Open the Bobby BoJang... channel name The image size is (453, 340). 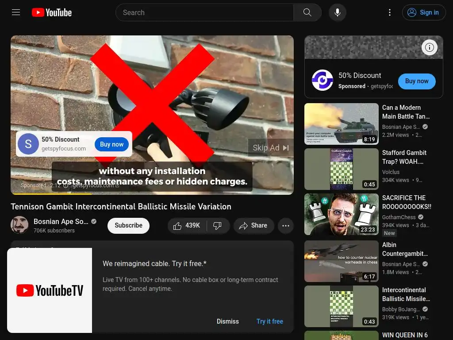[401, 309]
